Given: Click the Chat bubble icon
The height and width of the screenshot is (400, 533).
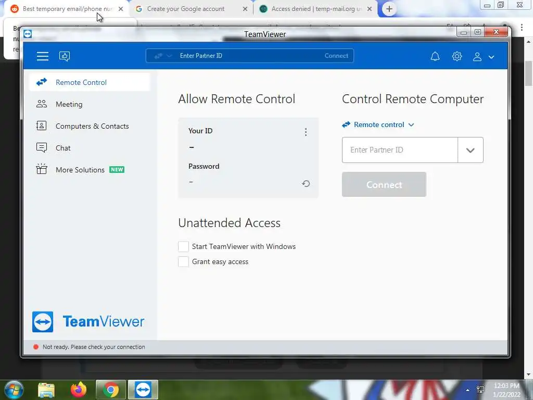Looking at the screenshot, I should pyautogui.click(x=42, y=147).
